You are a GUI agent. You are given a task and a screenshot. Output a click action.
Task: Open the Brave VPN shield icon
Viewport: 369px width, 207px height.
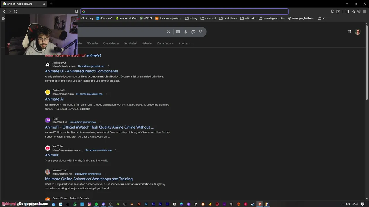pos(359,11)
